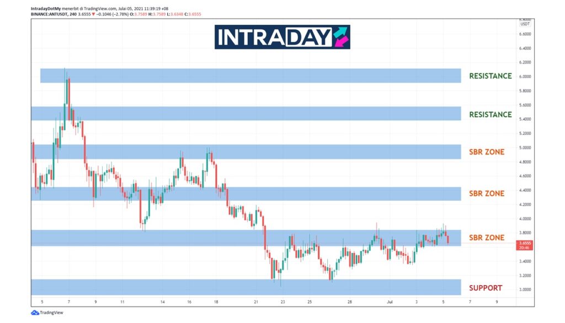Select the RESISTANCE label near 6.0000

[x=490, y=76]
